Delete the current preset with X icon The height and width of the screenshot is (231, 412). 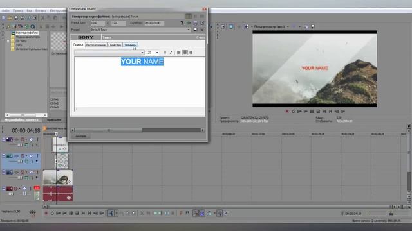click(x=202, y=30)
